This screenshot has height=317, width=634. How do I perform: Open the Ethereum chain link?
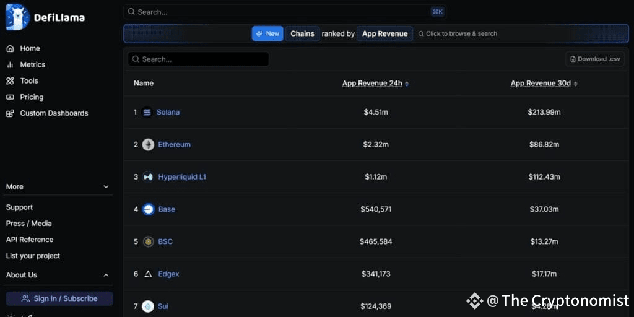tap(174, 144)
